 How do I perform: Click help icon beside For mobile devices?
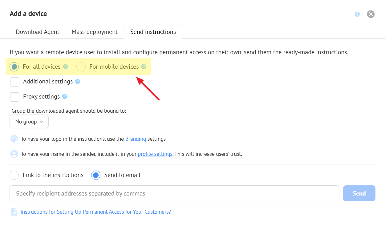pos(144,67)
